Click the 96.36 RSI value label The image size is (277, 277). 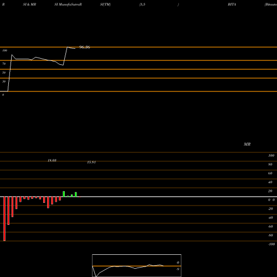click(85, 47)
